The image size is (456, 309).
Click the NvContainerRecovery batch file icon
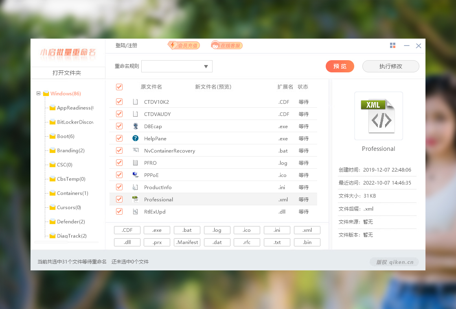[x=135, y=150]
